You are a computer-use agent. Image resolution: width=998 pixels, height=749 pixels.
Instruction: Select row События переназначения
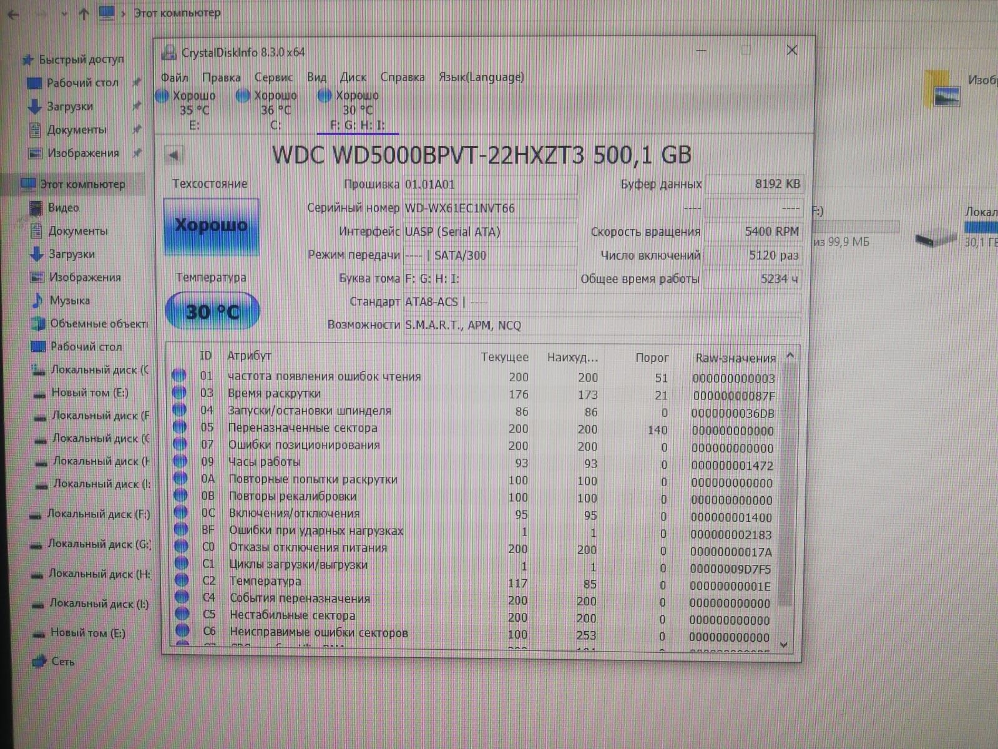(x=474, y=600)
